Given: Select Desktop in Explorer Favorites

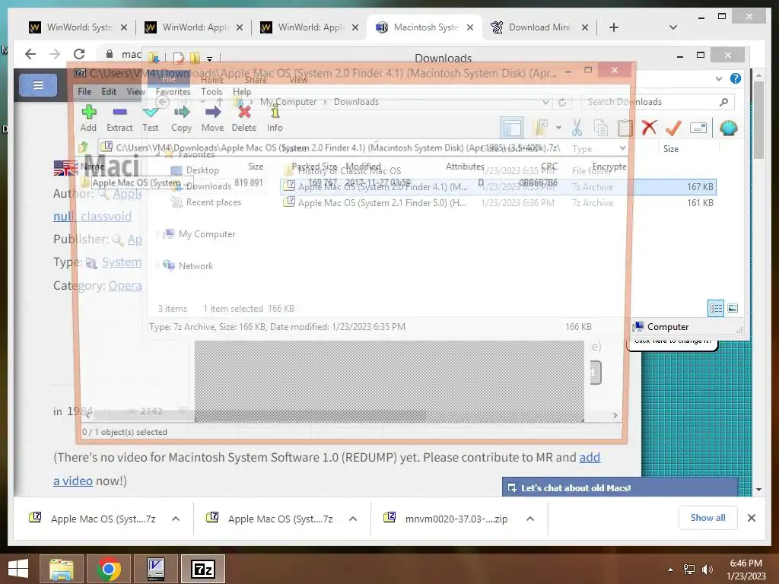Looking at the screenshot, I should (202, 170).
